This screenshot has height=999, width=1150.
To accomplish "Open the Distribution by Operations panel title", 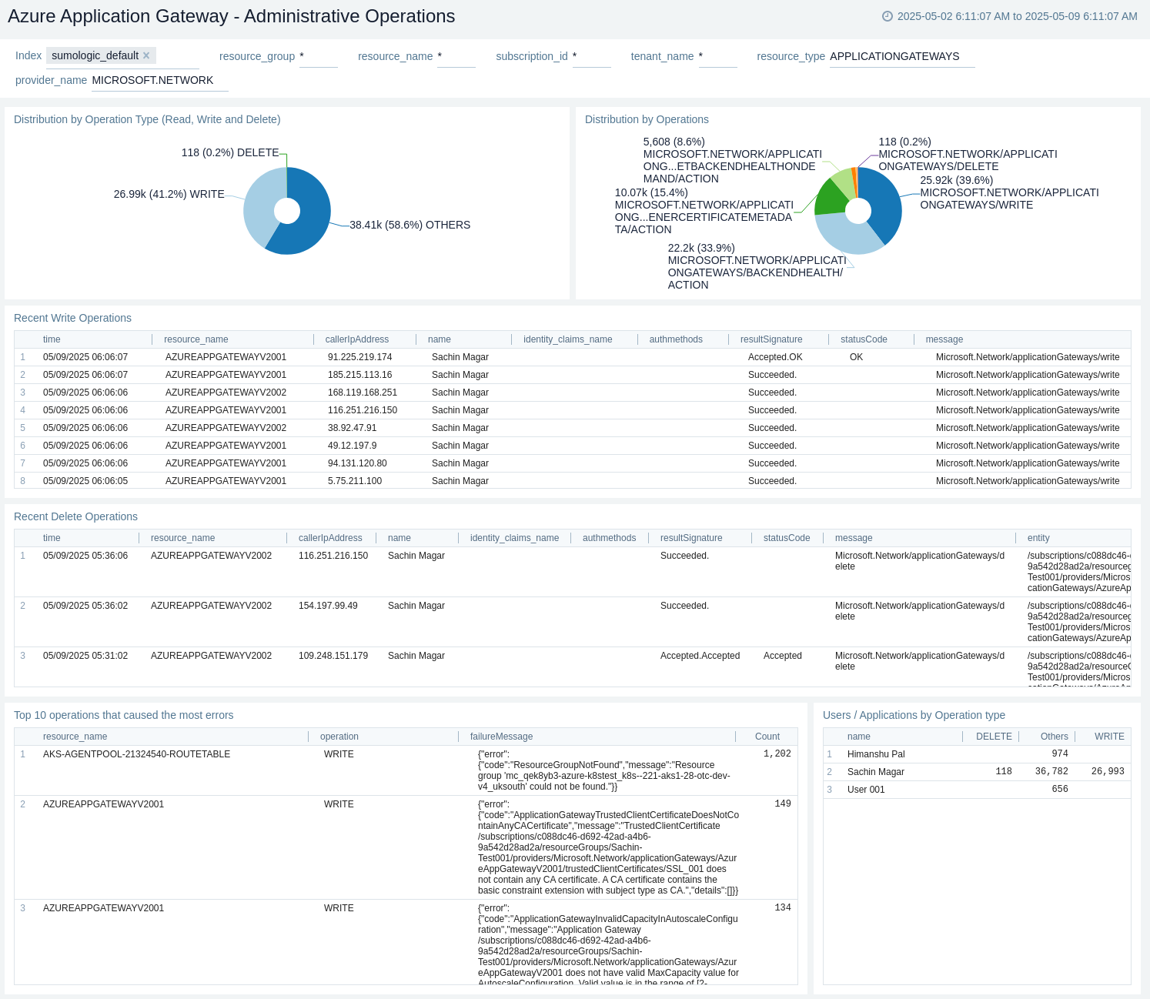I will pos(647,119).
